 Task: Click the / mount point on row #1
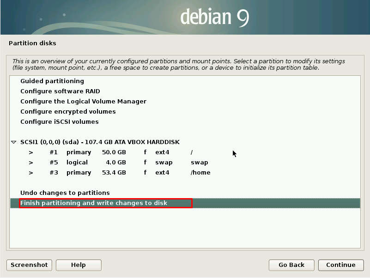[x=192, y=152]
